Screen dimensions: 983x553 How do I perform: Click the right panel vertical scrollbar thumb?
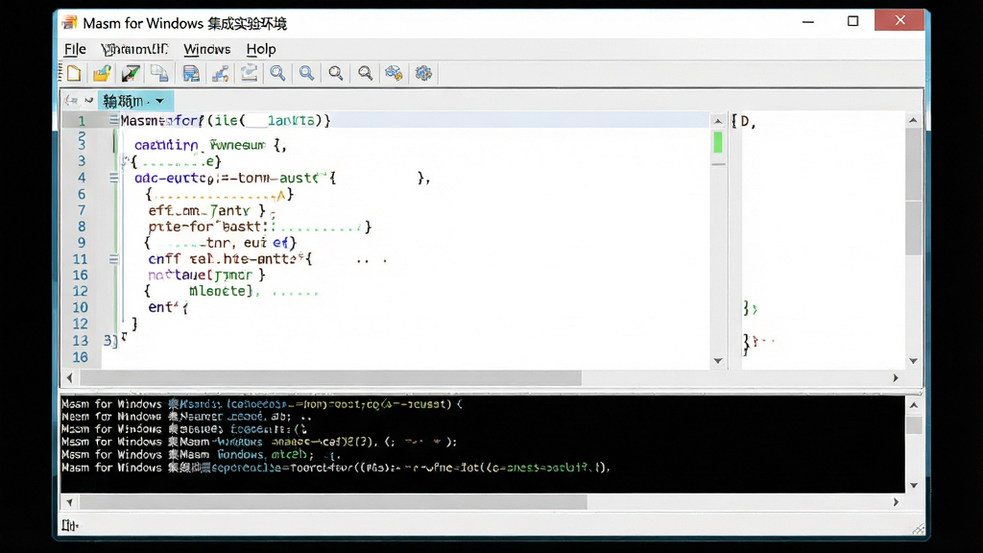[913, 191]
